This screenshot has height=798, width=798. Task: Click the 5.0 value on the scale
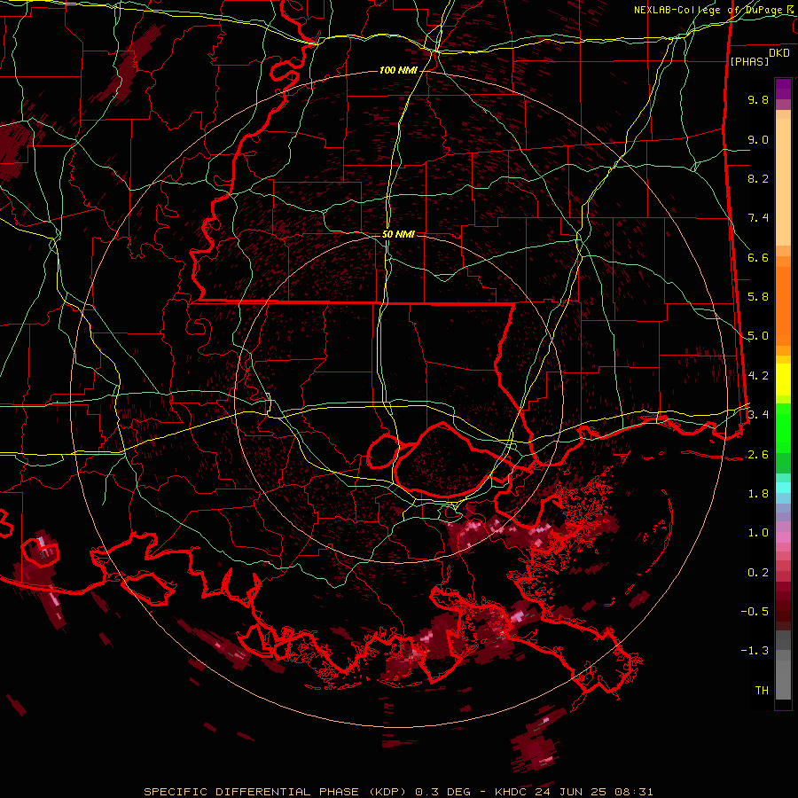[x=758, y=336]
